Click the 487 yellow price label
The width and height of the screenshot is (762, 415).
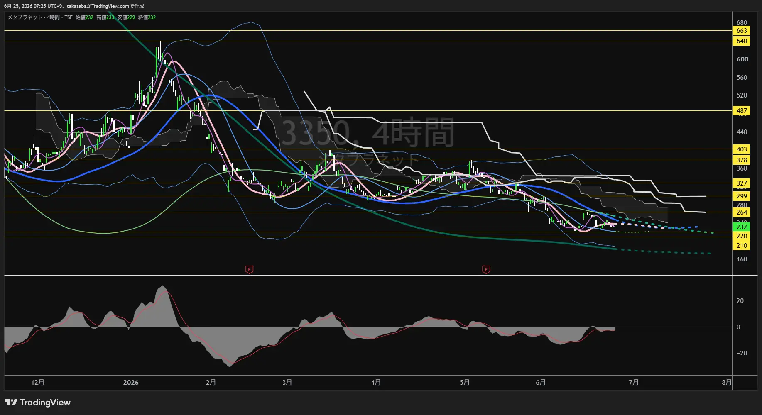point(742,111)
